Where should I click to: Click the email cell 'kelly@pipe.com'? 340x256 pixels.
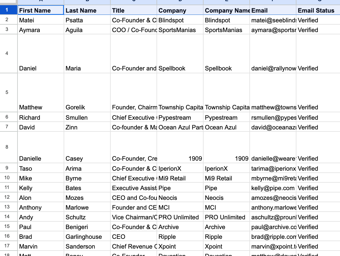click(273, 188)
